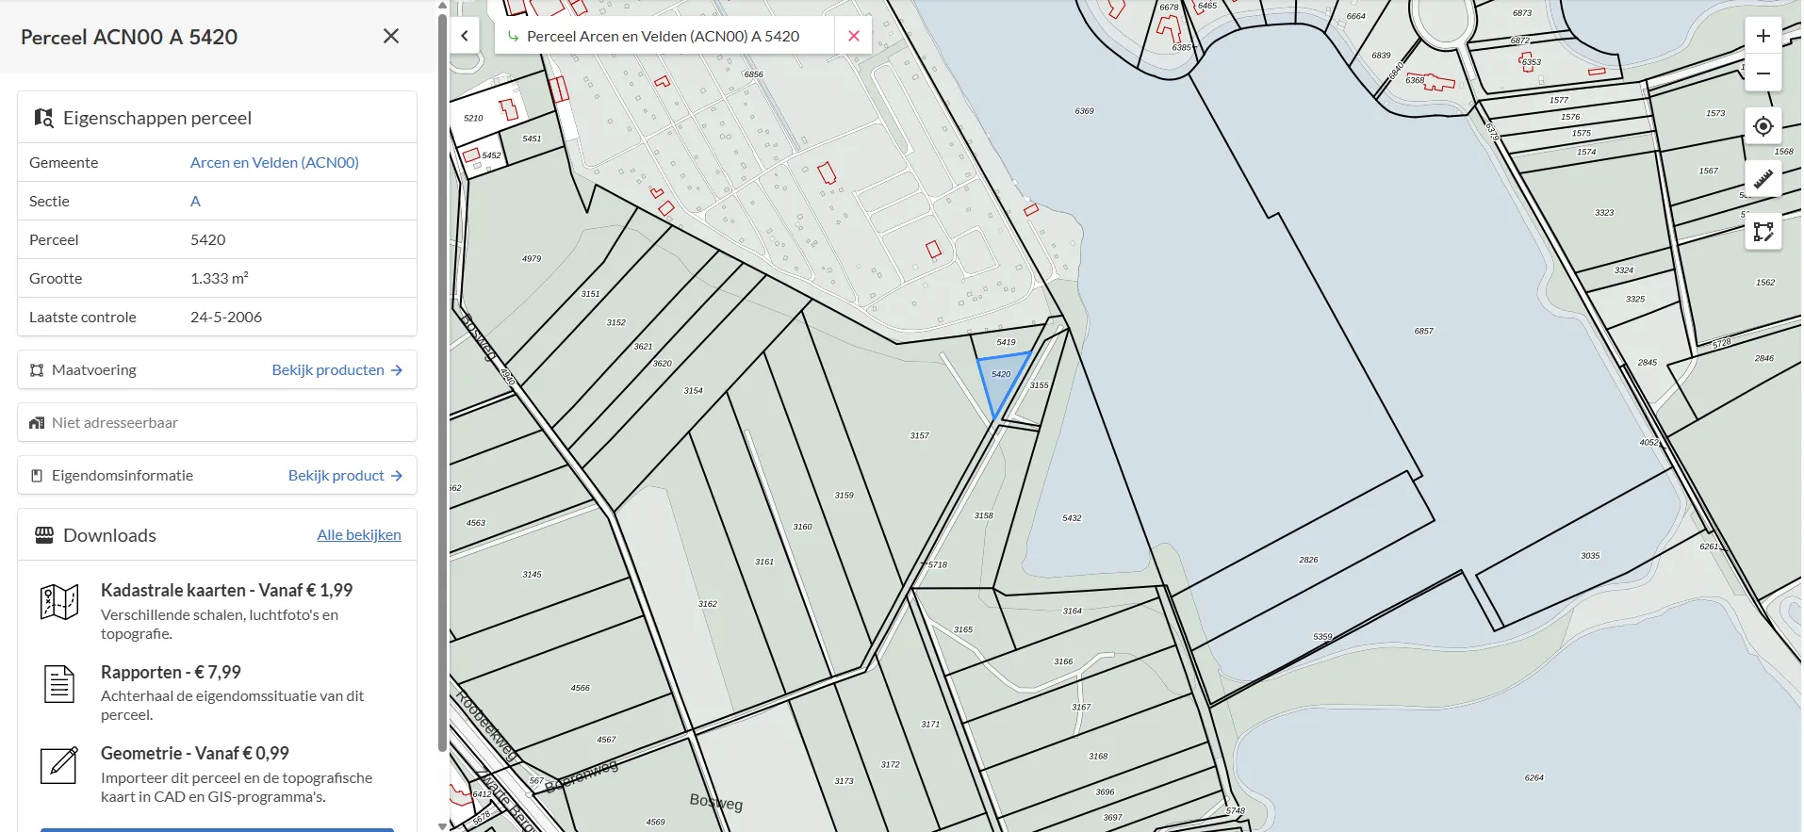
Task: Open the Arcen en Velden (ACN00) link
Action: [274, 162]
